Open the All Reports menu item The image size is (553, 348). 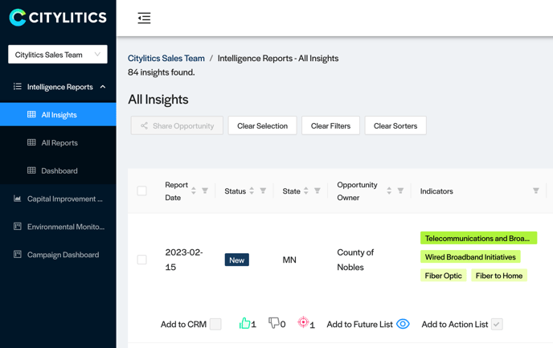[x=58, y=142]
